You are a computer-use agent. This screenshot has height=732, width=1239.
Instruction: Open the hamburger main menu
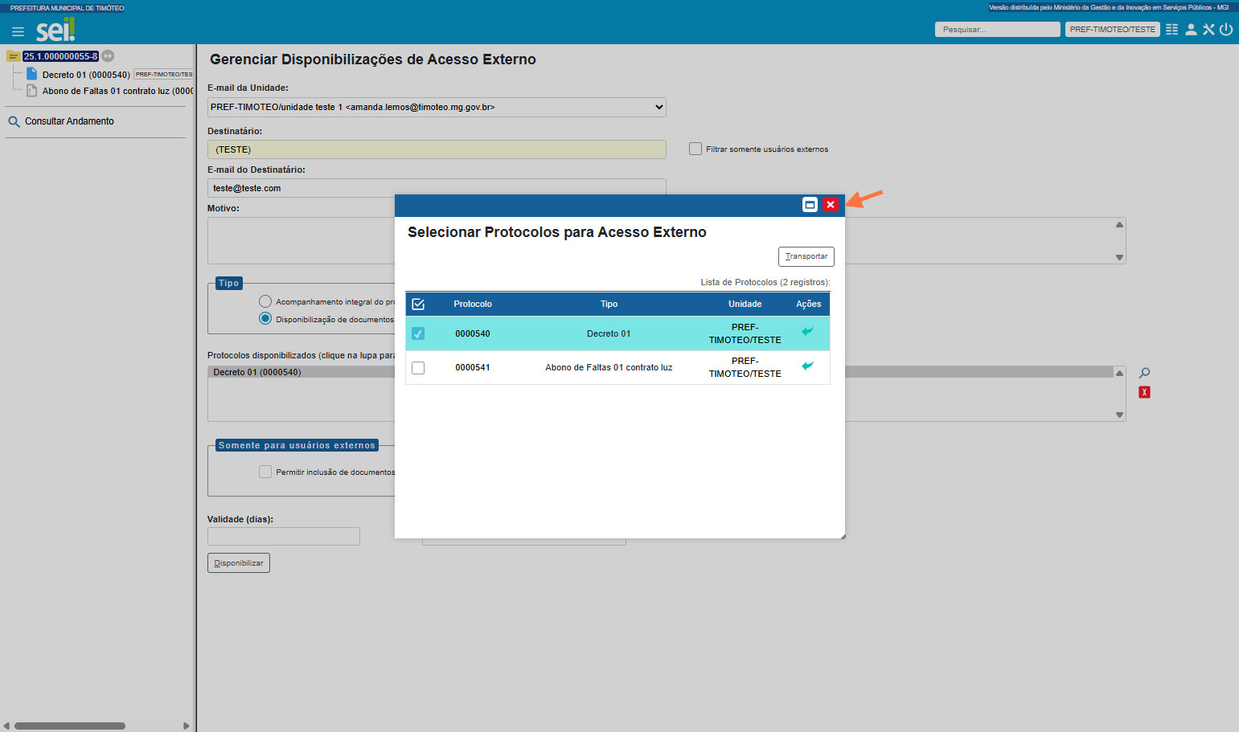[x=18, y=32]
